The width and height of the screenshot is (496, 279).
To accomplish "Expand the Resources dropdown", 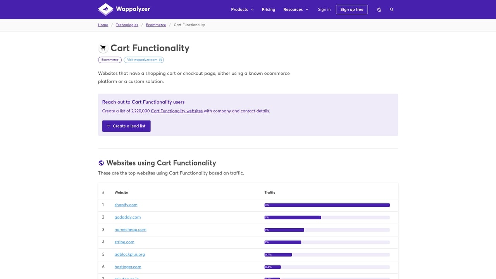I will pos(296,9).
